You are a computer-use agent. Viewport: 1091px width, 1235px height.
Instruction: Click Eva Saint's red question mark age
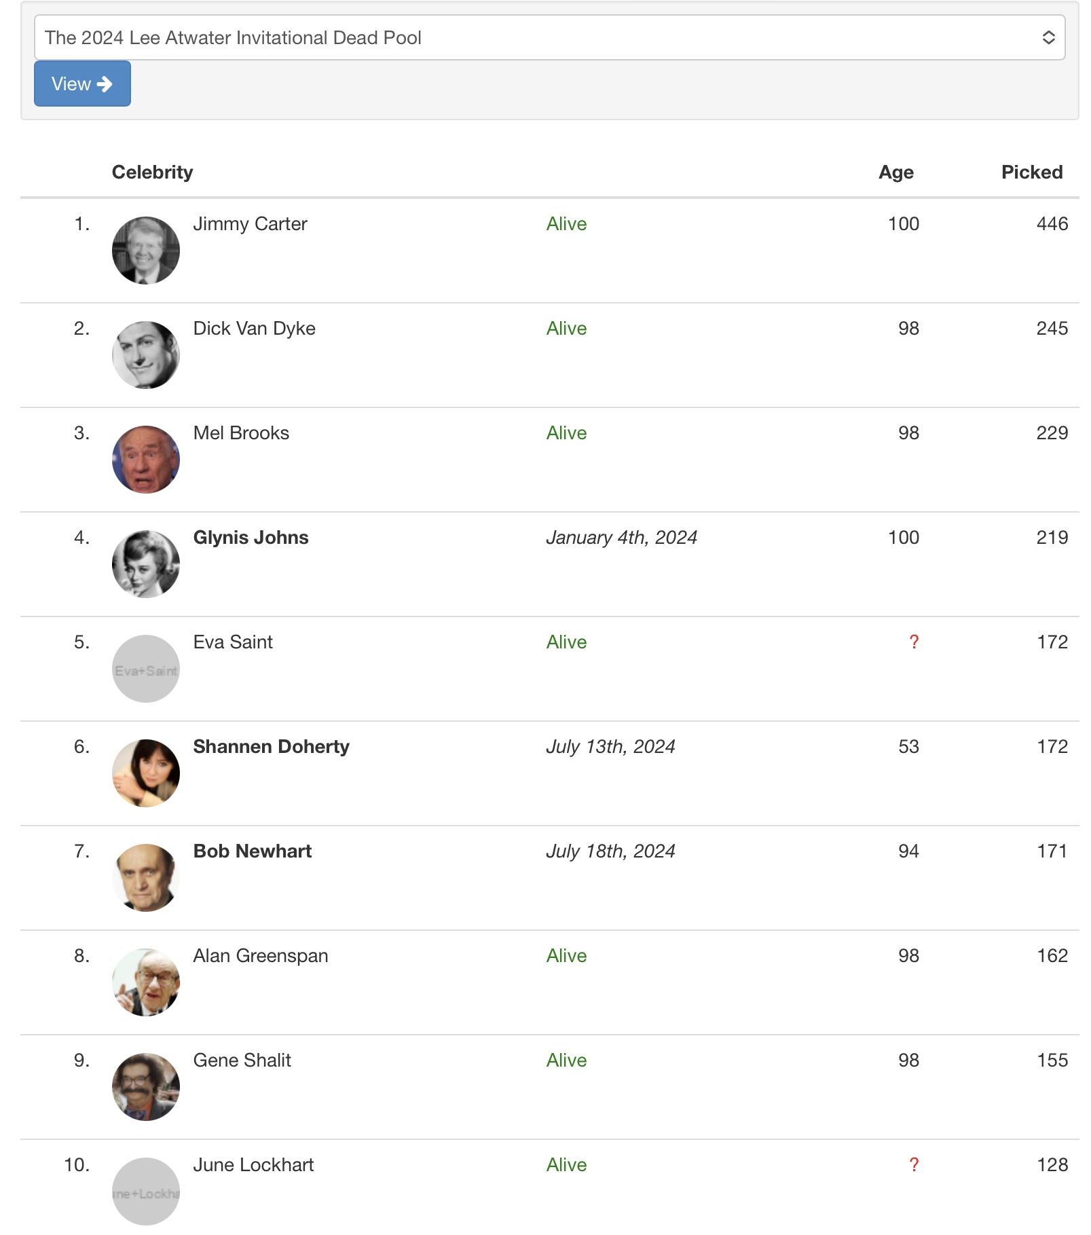coord(913,642)
